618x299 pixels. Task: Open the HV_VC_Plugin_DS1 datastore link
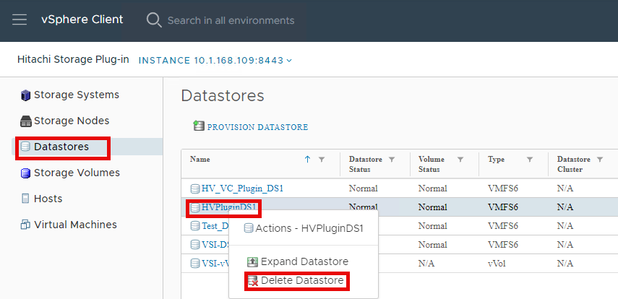coord(242,188)
